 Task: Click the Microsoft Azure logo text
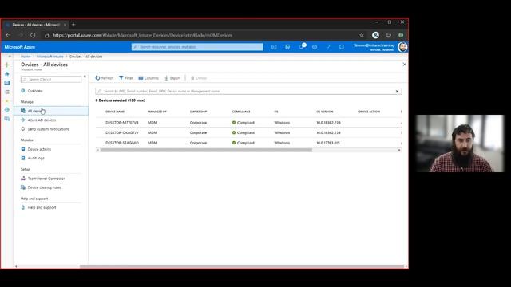tap(19, 47)
